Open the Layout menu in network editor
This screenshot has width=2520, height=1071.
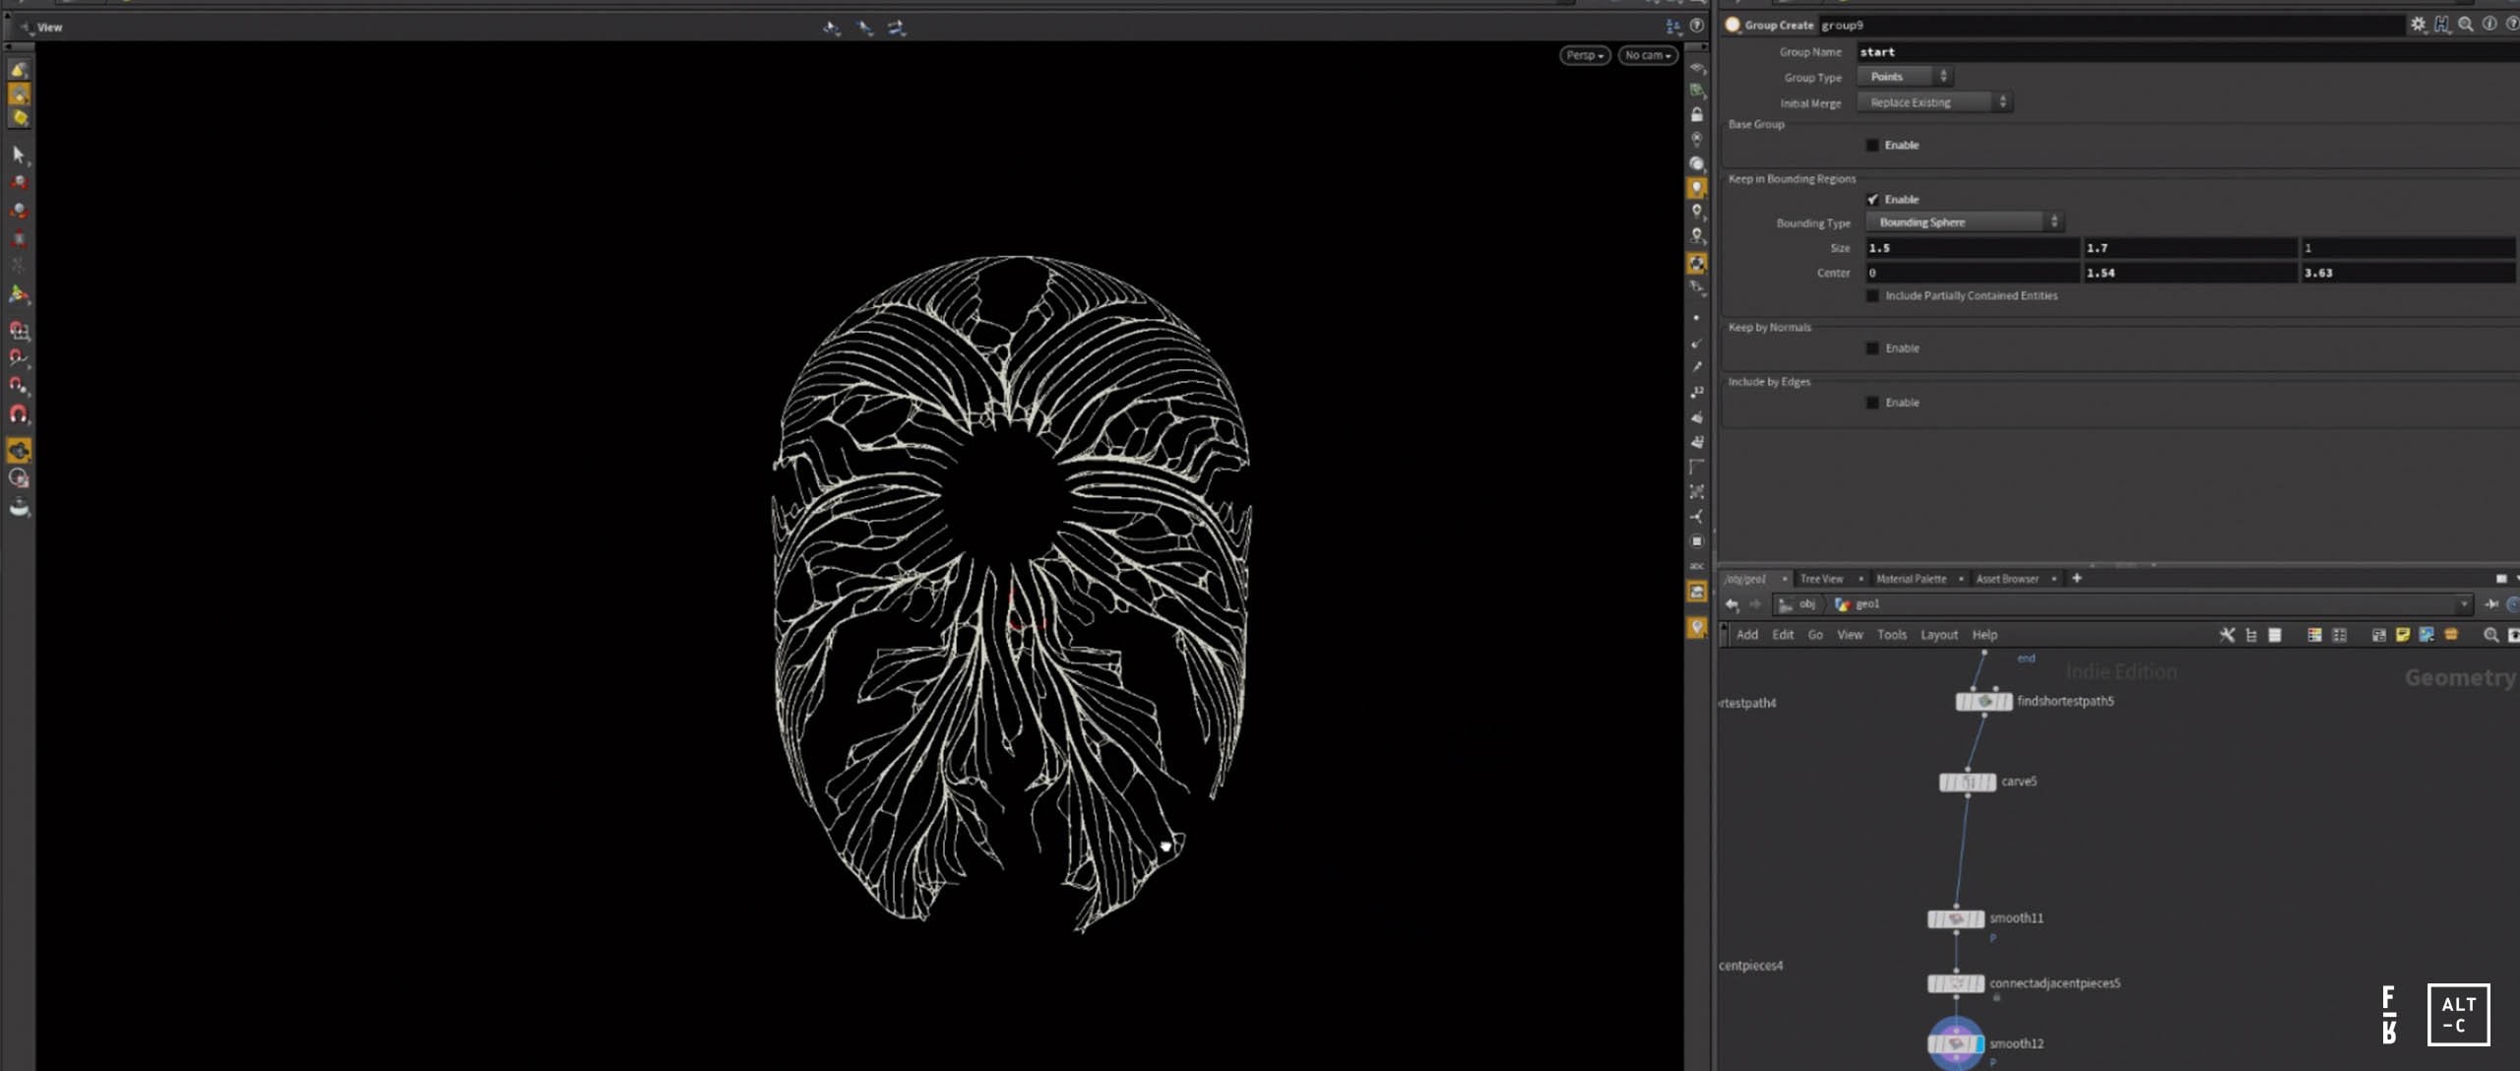tap(1939, 635)
